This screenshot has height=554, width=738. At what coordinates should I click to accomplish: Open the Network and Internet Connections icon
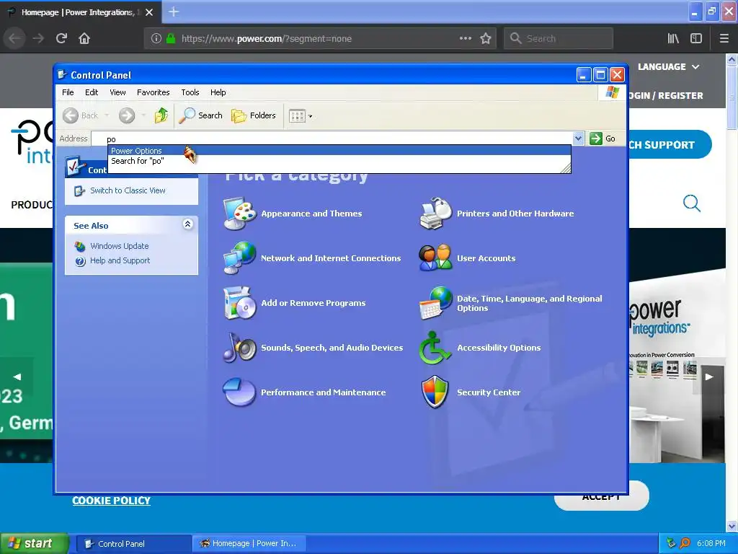239,258
